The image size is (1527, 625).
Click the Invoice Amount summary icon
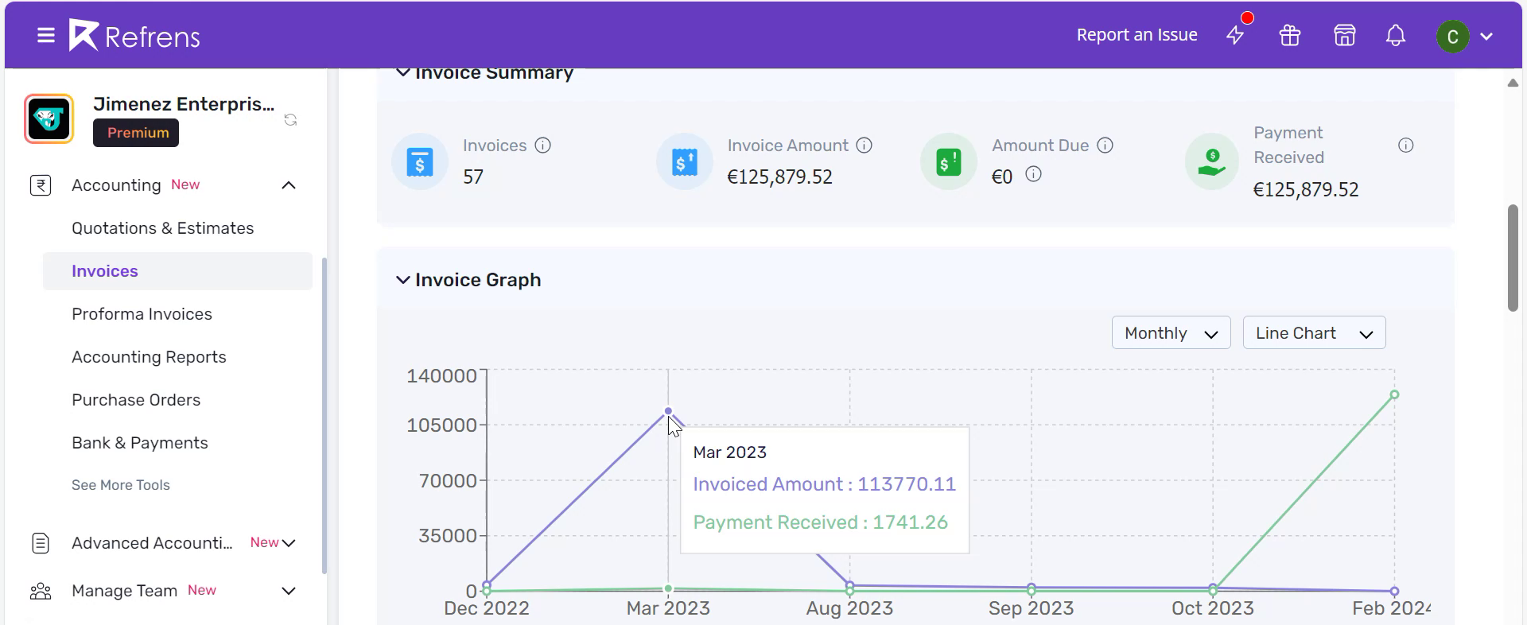(x=685, y=161)
